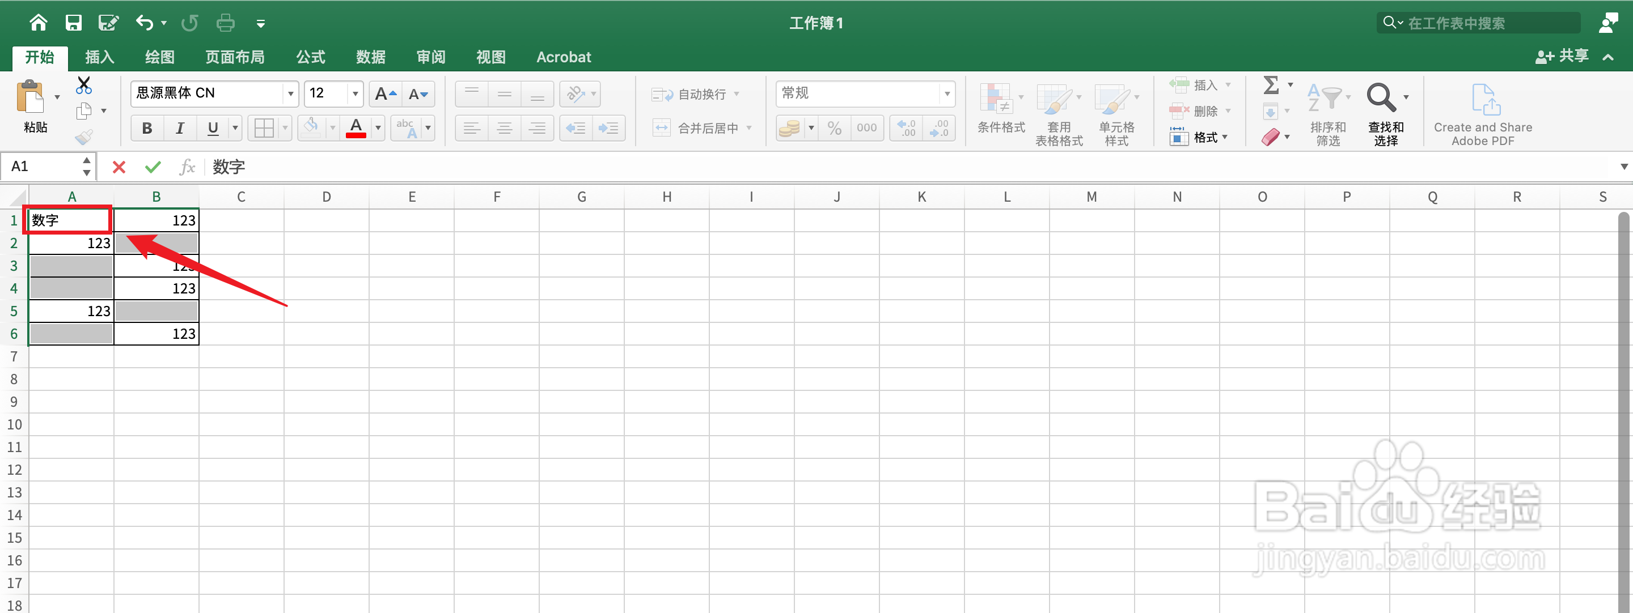Click the Format Painter brush icon
Image resolution: width=1633 pixels, height=613 pixels.
pos(84,137)
